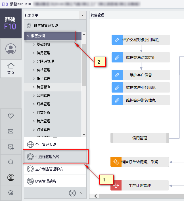The image size is (184, 201).
Task: Switch to 财务管理系统 module
Action: click(45, 181)
